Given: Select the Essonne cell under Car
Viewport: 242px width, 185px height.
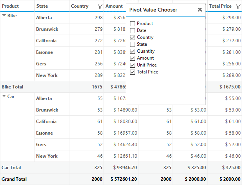Looking at the screenshot, I should pyautogui.click(x=52, y=133).
